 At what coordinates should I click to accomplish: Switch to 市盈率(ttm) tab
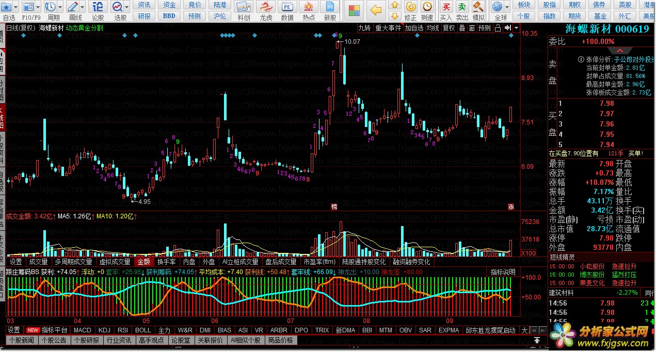point(319,262)
